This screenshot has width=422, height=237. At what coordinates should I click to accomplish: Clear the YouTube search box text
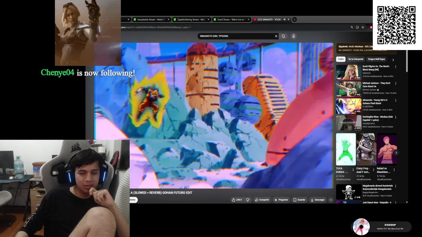click(x=276, y=36)
